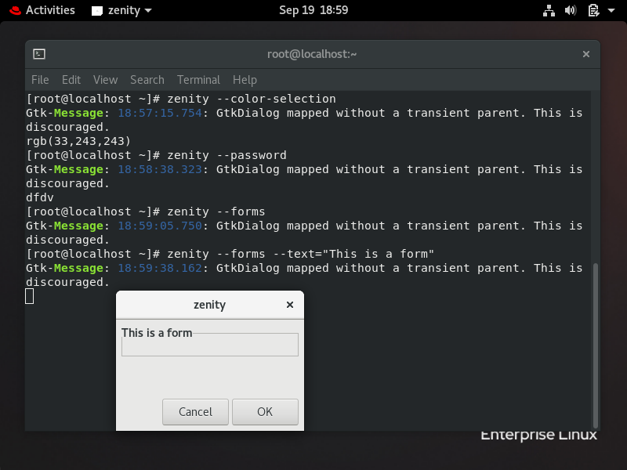Screen dimensions: 627x470
Task: Open the system status menu chevron
Action: click(x=611, y=10)
